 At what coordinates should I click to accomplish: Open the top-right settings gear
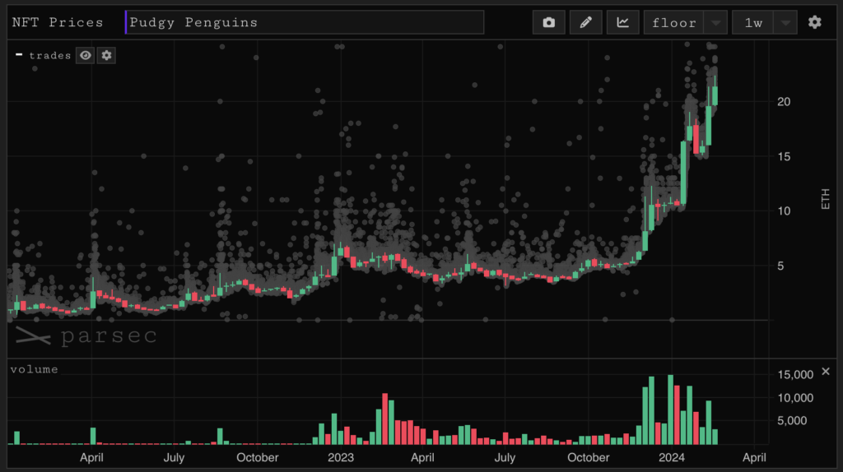[814, 22]
